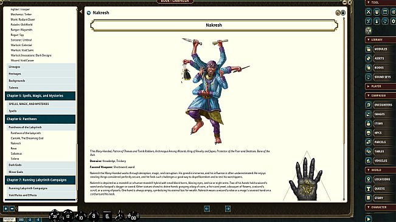The width and height of the screenshot is (396, 222).
Task: Collapse all index entries with minus button
Action: [12, 209]
